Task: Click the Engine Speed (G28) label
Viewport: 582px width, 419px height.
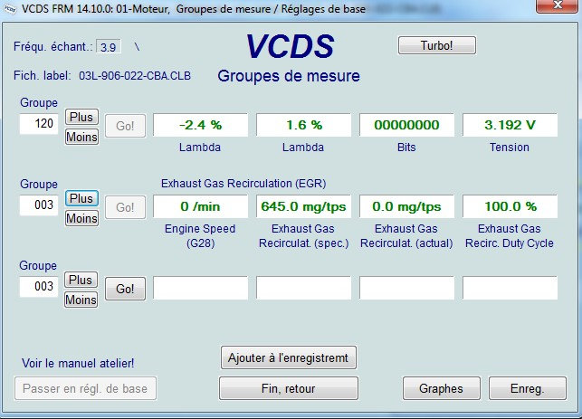Action: point(200,235)
